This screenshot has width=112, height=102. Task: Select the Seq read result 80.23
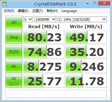click(44, 37)
